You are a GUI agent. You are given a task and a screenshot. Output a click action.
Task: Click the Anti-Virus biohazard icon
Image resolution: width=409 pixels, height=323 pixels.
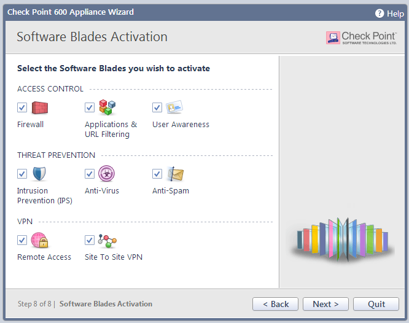107,174
